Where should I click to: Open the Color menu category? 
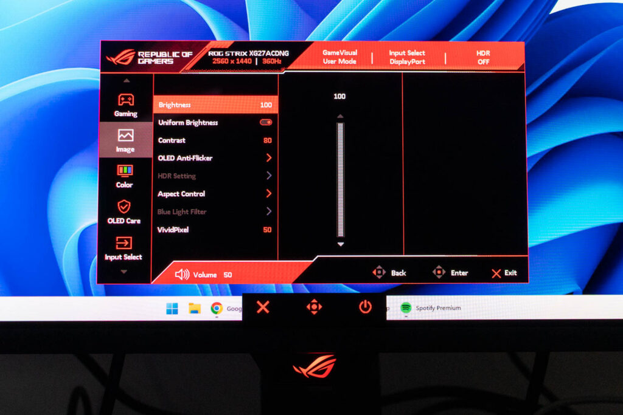pyautogui.click(x=124, y=176)
